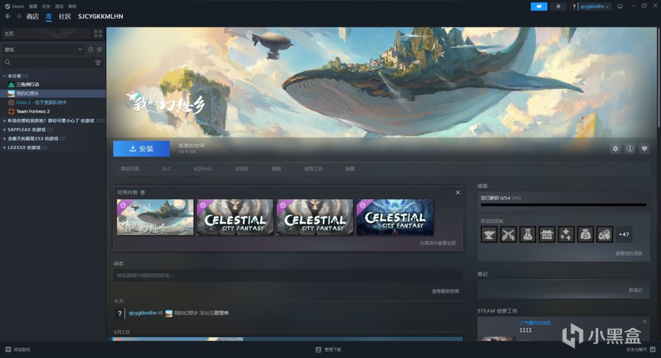
Task: Open Friends and Chat
Action: tap(641, 350)
